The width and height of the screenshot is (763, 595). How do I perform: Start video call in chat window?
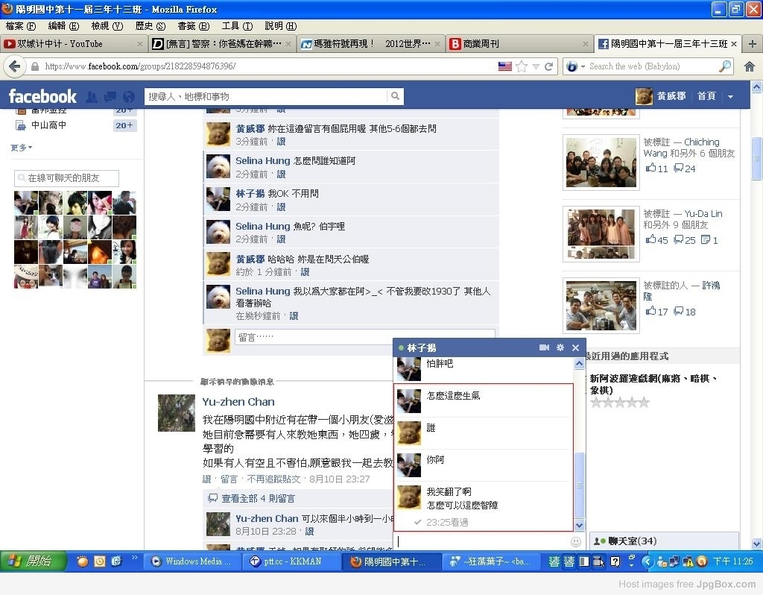(x=544, y=347)
